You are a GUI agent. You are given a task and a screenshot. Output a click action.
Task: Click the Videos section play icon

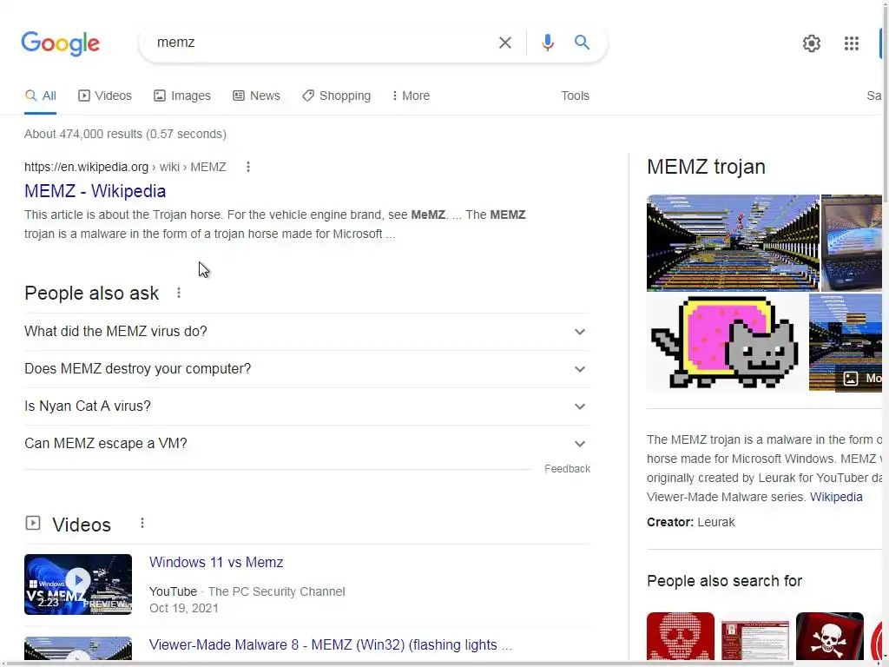(x=33, y=523)
